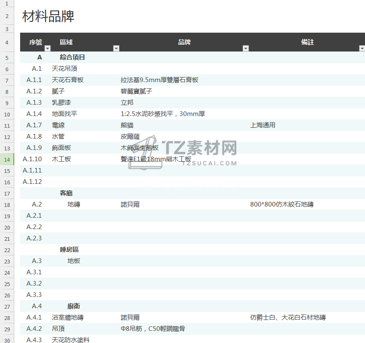The height and width of the screenshot is (343, 365).
Task: Open the 品牌 column filter dropdown
Action: pos(246,49)
